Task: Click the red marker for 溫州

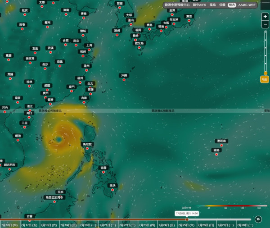Action: pos(86,70)
